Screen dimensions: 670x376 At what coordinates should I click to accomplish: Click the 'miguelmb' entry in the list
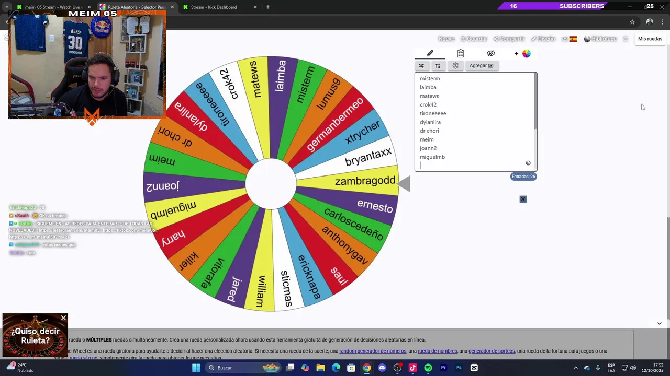click(432, 157)
